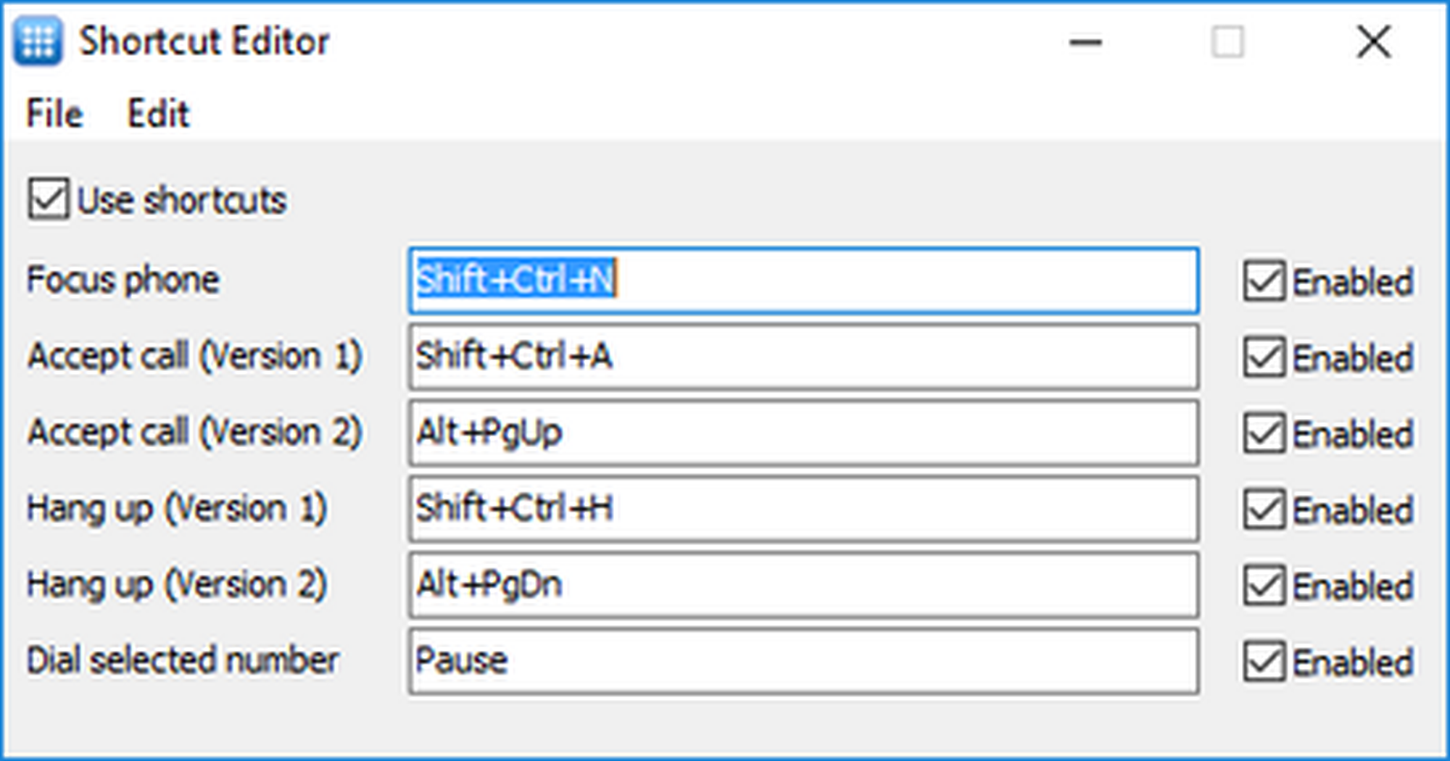Image resolution: width=1450 pixels, height=761 pixels.
Task: Open the File menu
Action: [x=54, y=114]
